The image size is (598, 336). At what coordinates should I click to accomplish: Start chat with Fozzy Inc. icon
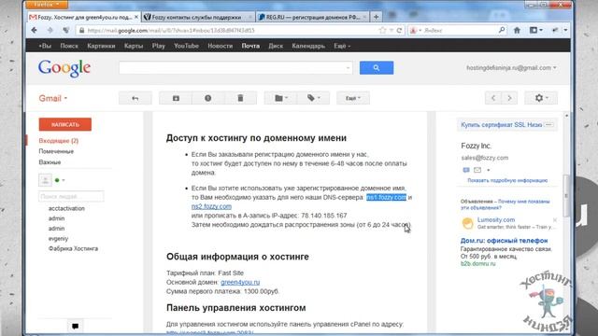point(465,170)
